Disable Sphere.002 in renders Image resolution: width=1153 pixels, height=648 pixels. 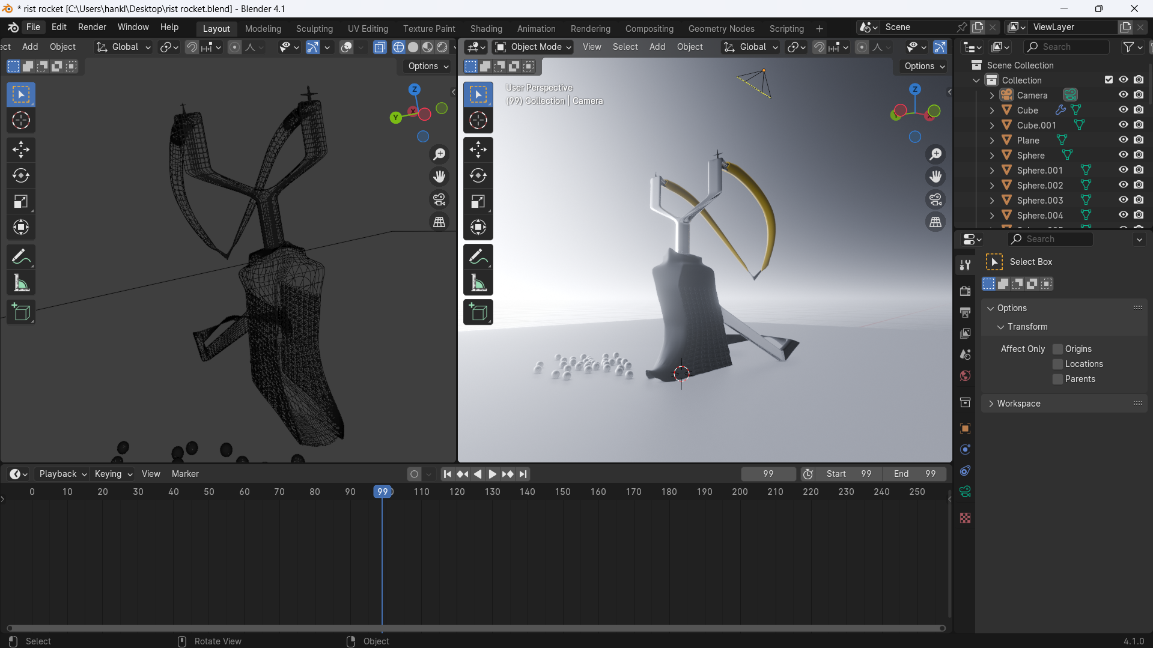coord(1139,185)
